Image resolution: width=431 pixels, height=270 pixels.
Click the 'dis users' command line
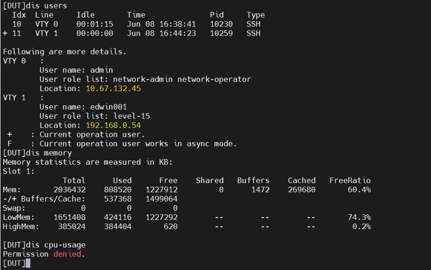tap(35, 6)
